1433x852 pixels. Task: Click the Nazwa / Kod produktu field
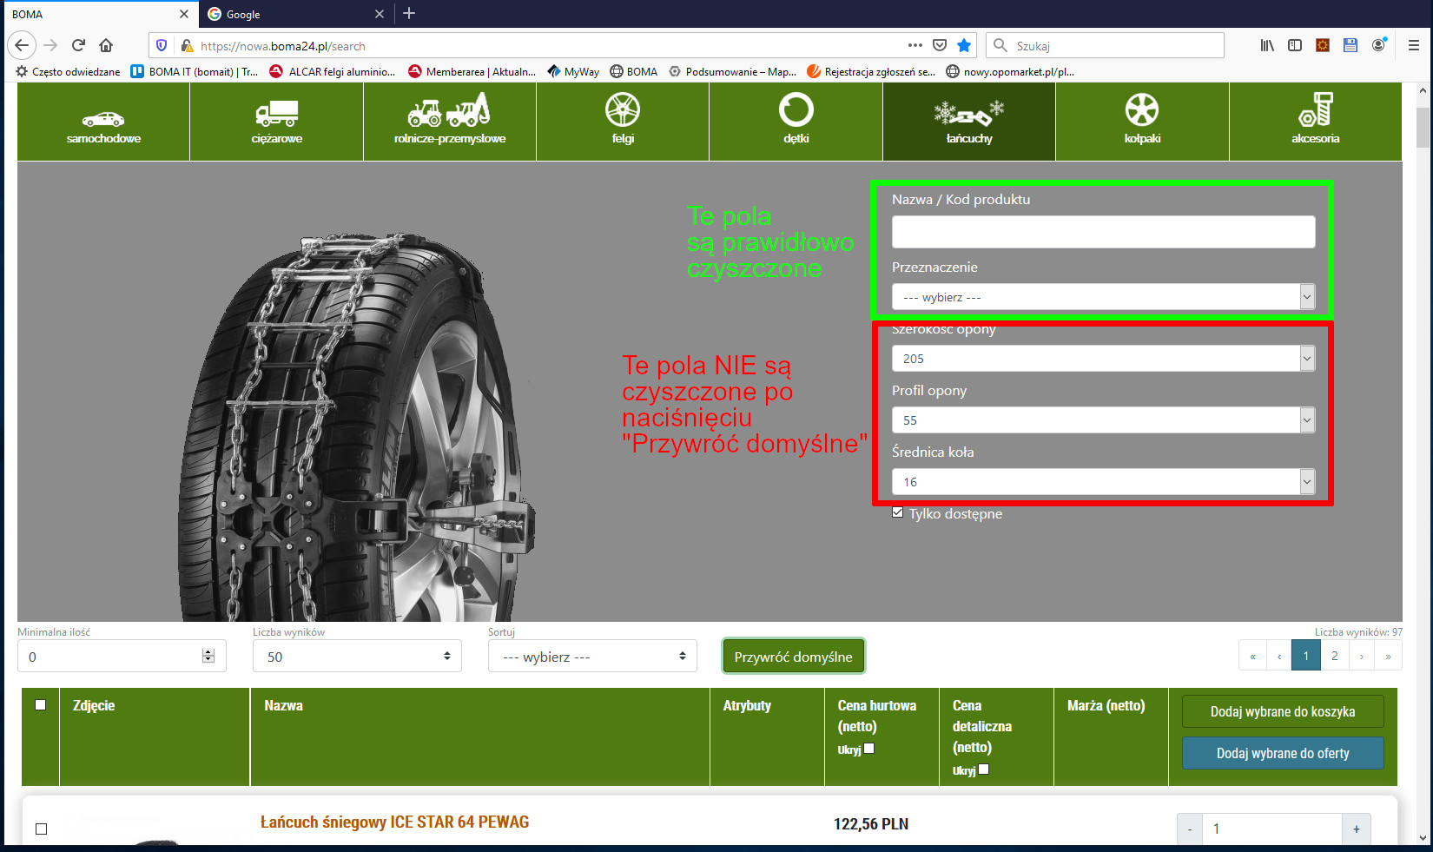(1103, 232)
